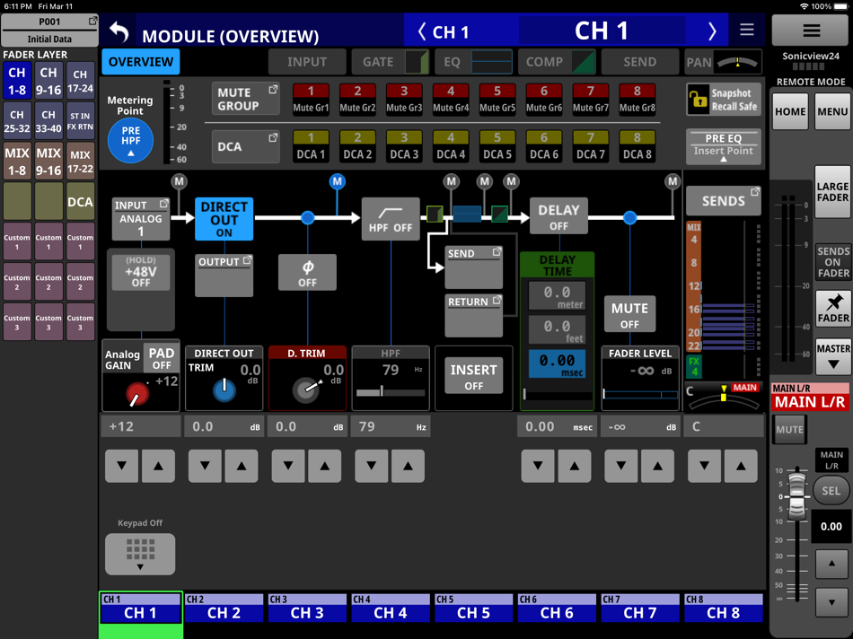Tap the back arrow icon
The height and width of the screenshot is (639, 853).
(x=119, y=31)
